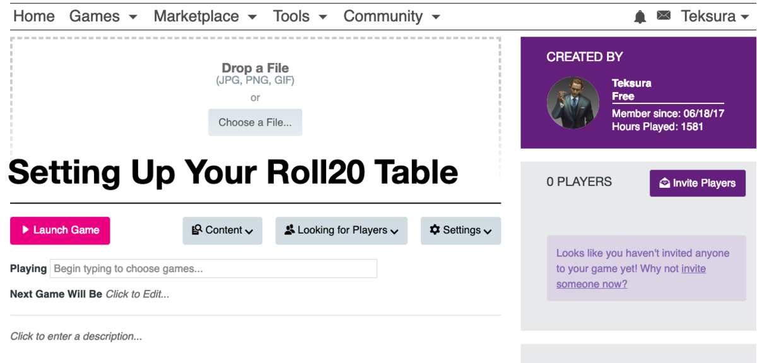The width and height of the screenshot is (757, 363).
Task: Expand the Content dropdown button
Action: point(223,231)
